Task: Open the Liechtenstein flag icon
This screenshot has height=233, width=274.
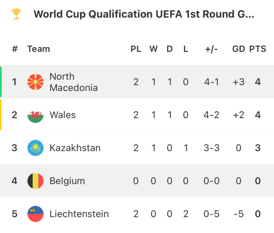Action: pos(36,214)
